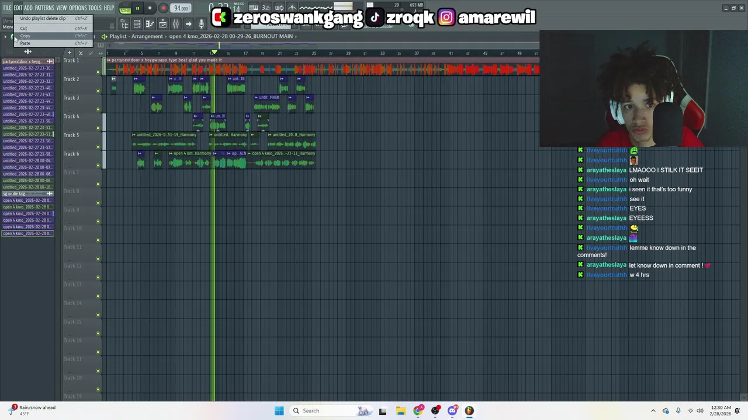Viewport: 748px width, 420px height.
Task: Click the right-arrow toolbar icon
Action: pyautogui.click(x=188, y=24)
